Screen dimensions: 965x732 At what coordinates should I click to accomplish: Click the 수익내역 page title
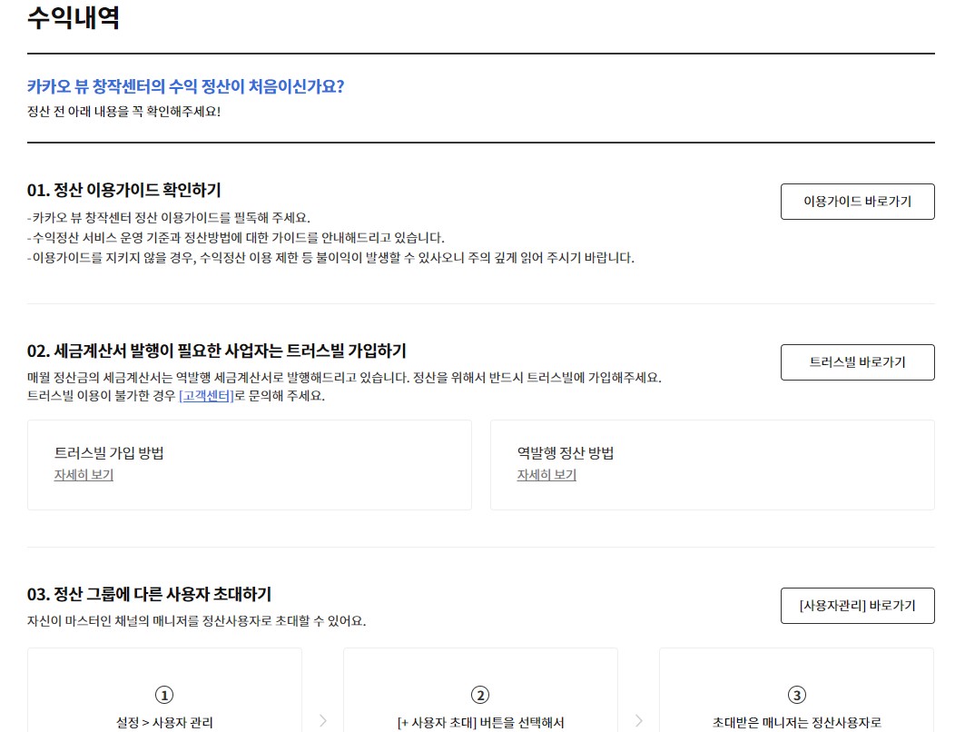(74, 16)
